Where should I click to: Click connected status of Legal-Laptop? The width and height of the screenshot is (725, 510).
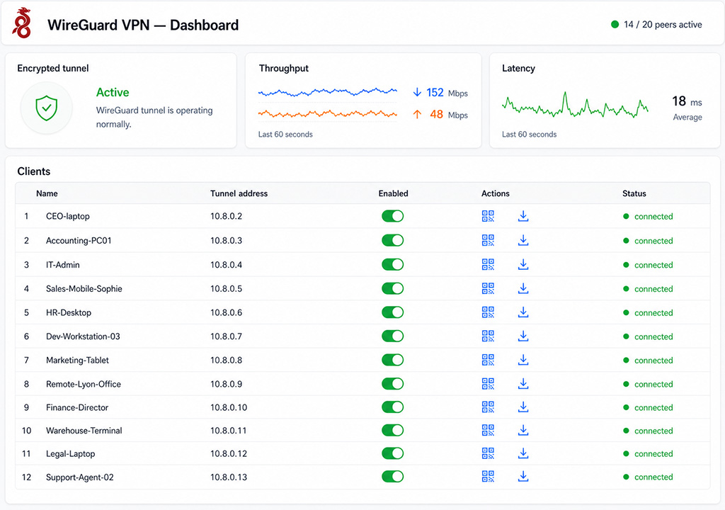[648, 453]
